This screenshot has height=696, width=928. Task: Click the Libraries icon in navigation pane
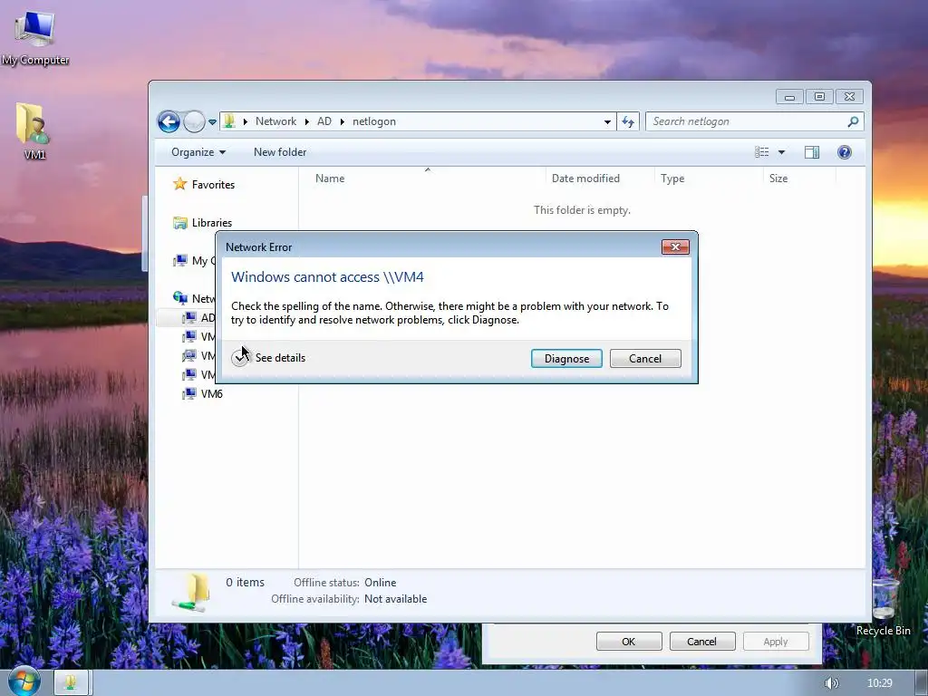coord(180,223)
